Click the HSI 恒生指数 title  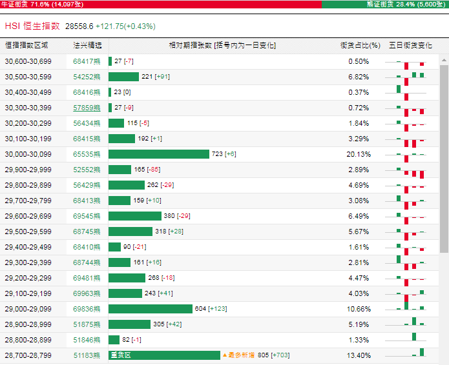32,26
